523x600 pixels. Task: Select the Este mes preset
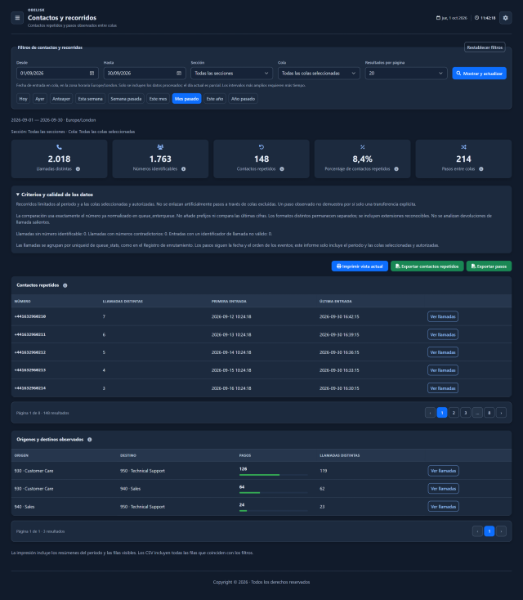158,99
